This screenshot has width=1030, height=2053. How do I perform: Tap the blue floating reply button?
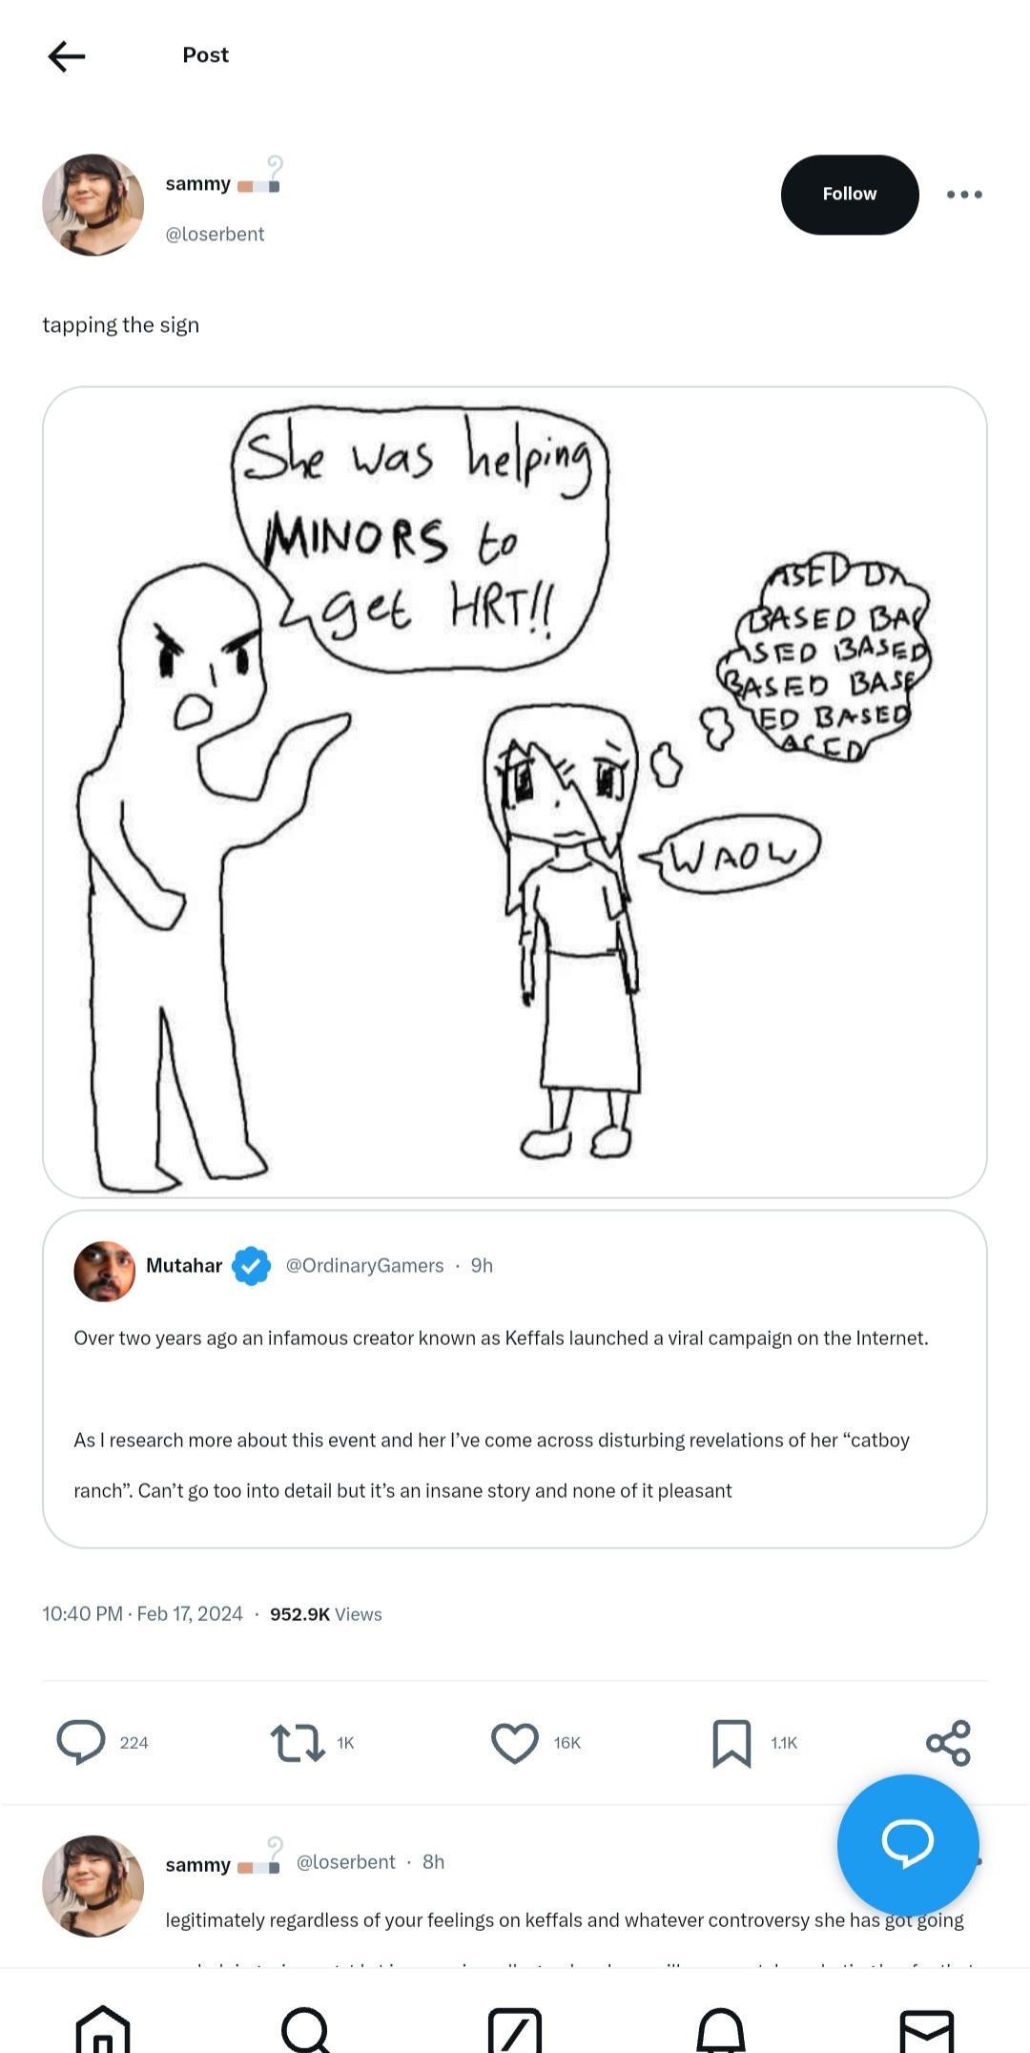coord(907,1844)
